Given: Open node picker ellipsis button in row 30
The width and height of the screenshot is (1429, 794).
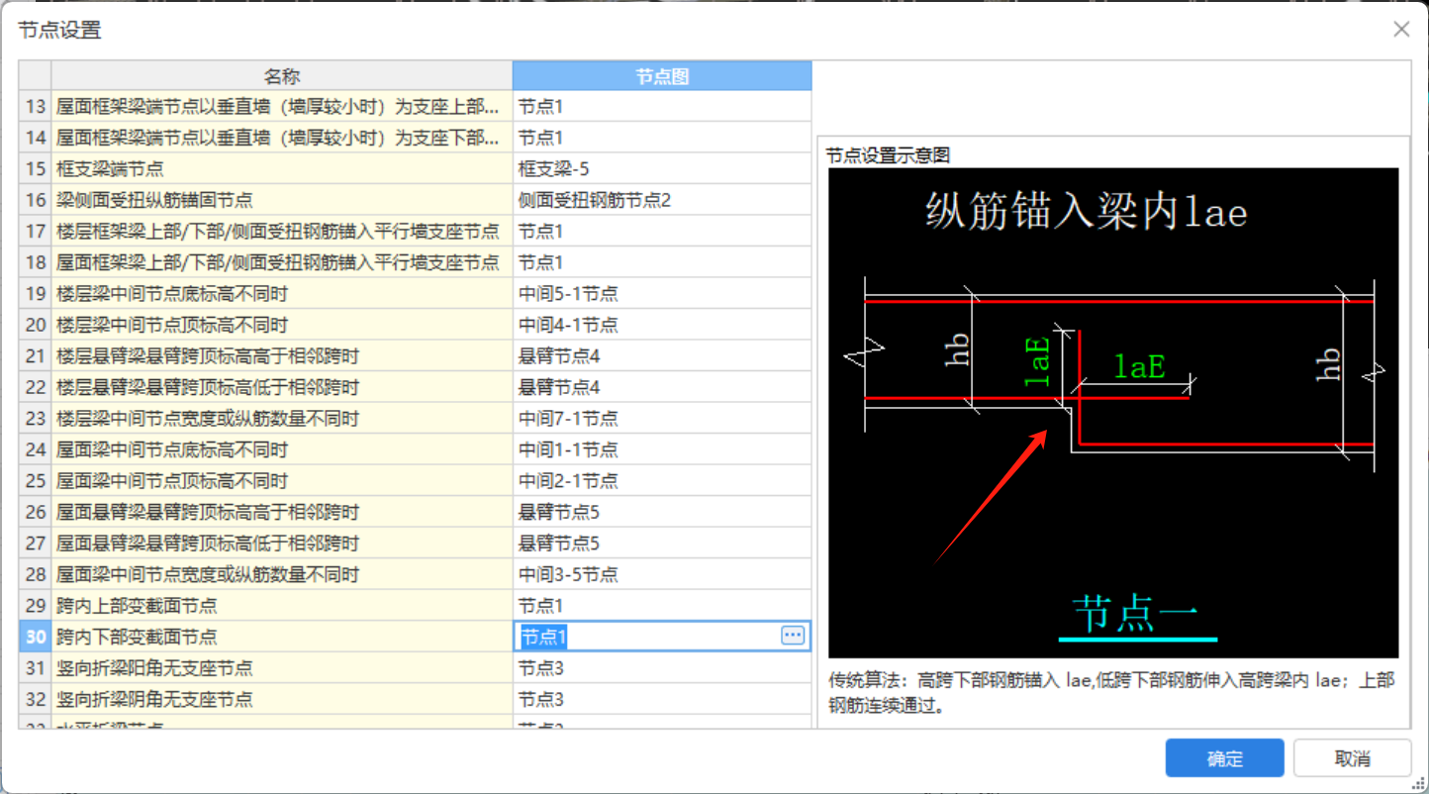Looking at the screenshot, I should tap(793, 636).
